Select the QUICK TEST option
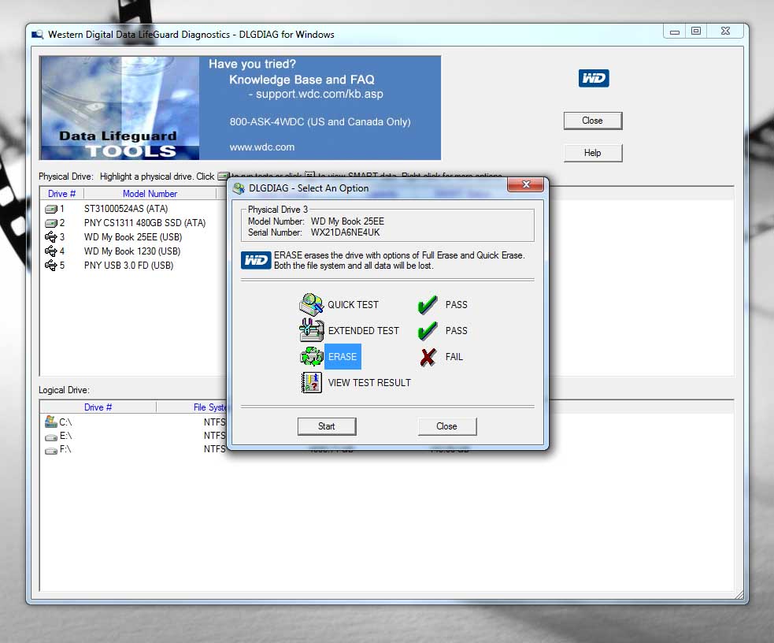Screen dimensions: 774x643 [x=353, y=305]
